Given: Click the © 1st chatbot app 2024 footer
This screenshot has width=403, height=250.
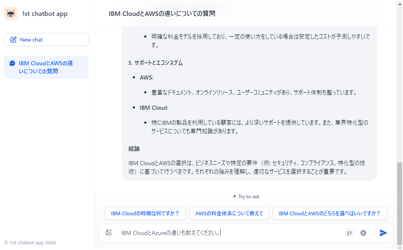Looking at the screenshot, I should pyautogui.click(x=30, y=243).
